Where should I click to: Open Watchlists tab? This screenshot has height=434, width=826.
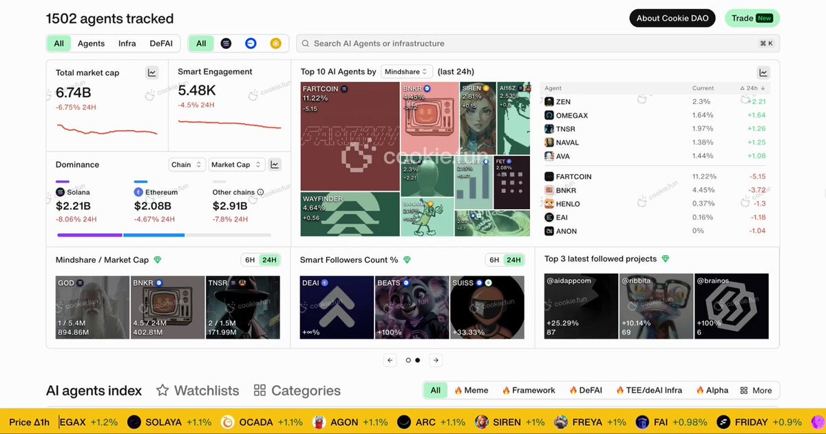tap(198, 391)
